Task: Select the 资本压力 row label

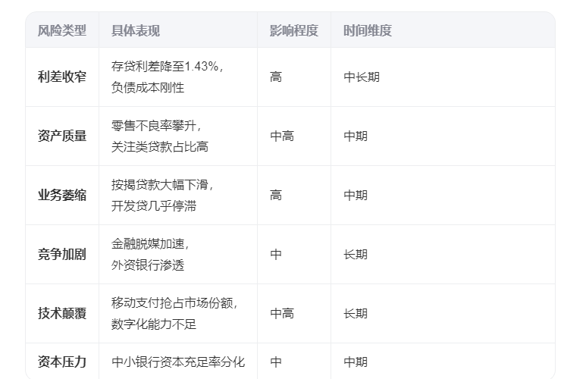Action: (x=62, y=362)
